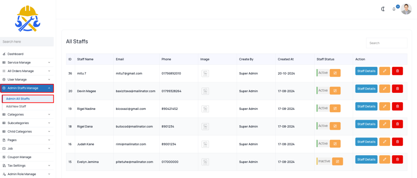Click image placeholder for mitu 7
Screen dimensions: 417x178
(x=205, y=73)
